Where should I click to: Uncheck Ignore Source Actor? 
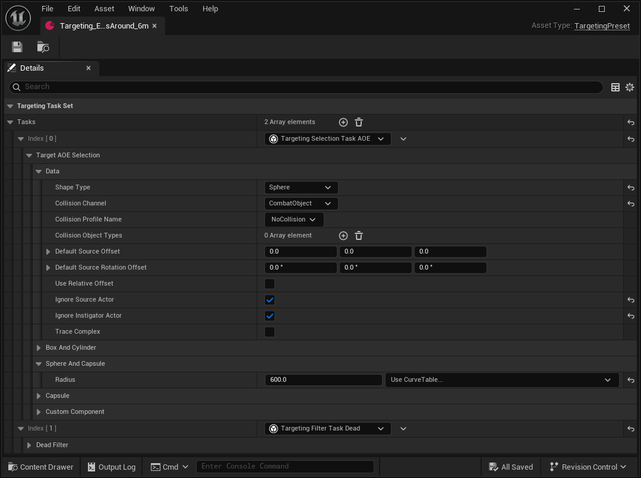click(x=270, y=300)
